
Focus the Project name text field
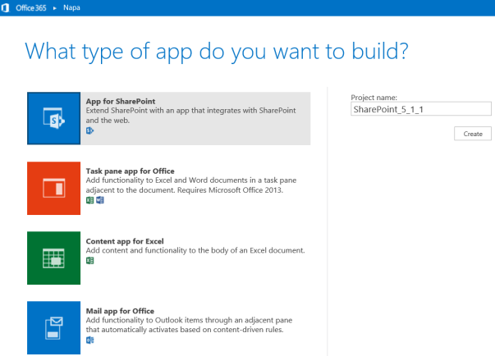click(x=419, y=108)
